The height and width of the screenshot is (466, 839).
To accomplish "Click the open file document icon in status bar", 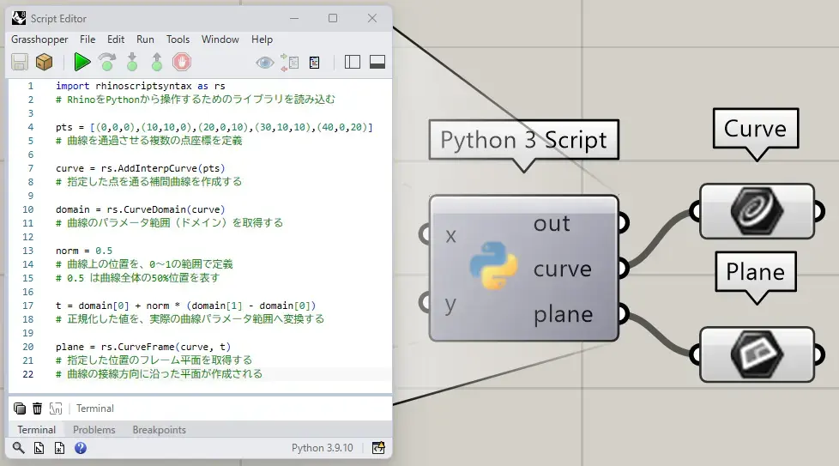I will [39, 448].
